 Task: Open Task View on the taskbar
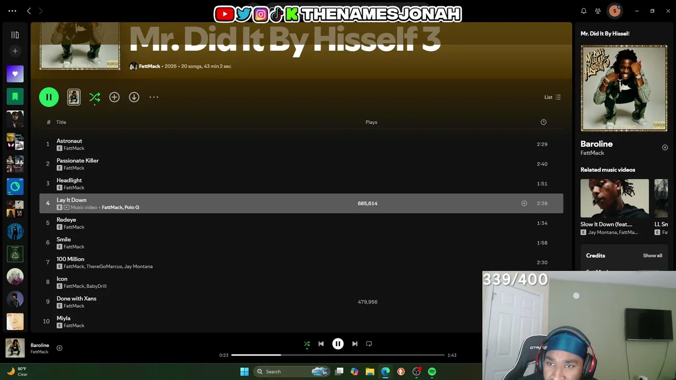[x=340, y=372]
